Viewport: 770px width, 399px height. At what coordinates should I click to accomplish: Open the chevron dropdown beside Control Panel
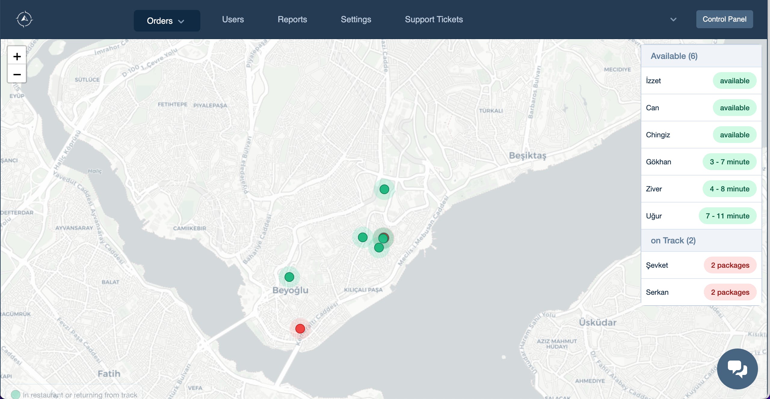pyautogui.click(x=673, y=20)
